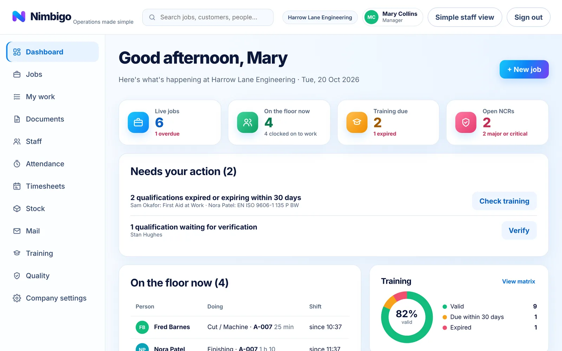Click the Sign out button
Image resolution: width=562 pixels, height=351 pixels.
(528, 17)
